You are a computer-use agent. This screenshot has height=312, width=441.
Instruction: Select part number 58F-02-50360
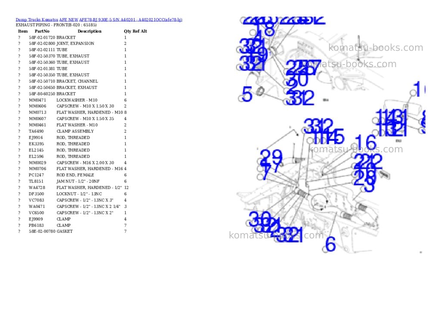point(42,62)
